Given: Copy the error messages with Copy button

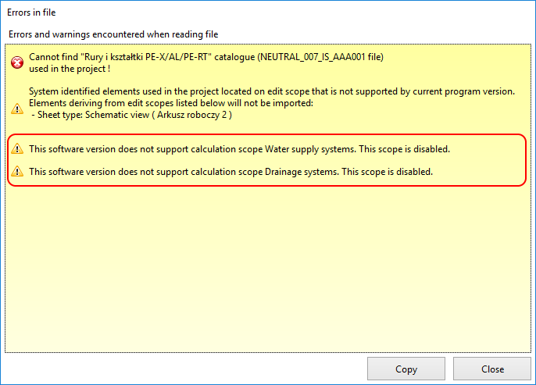Looking at the screenshot, I should (x=406, y=369).
